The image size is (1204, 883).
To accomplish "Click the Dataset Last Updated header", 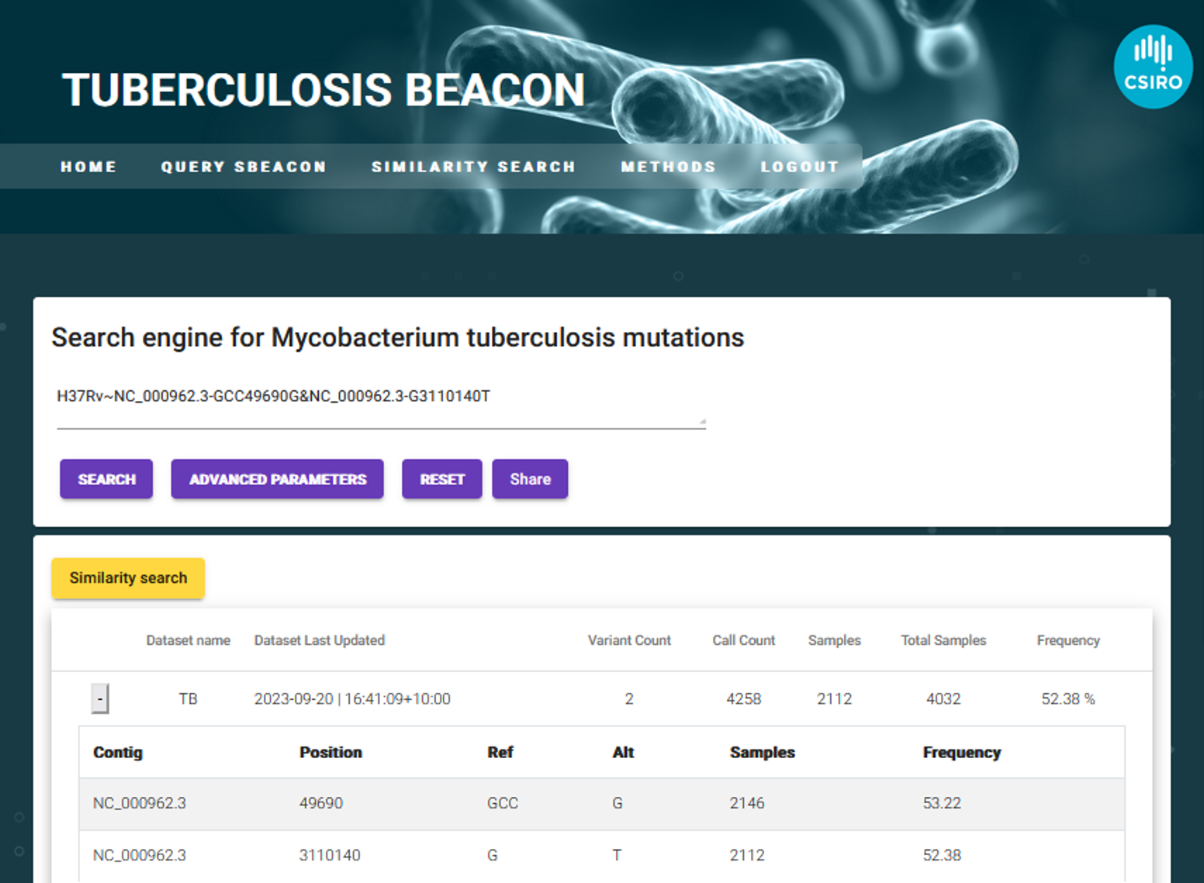I will [320, 640].
